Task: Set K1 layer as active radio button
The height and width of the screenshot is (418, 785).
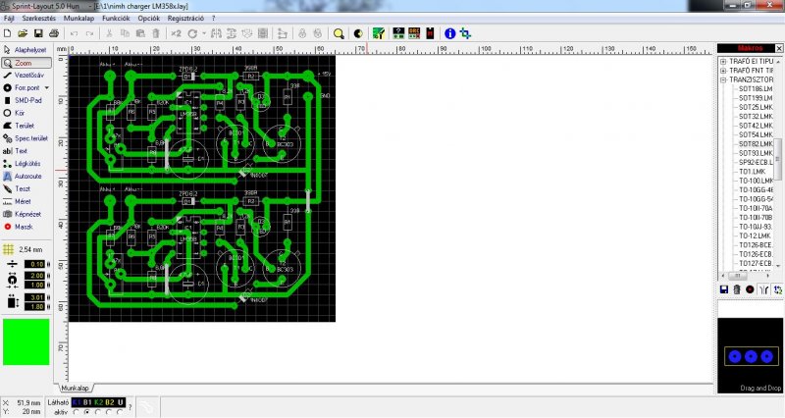Action: coord(77,412)
